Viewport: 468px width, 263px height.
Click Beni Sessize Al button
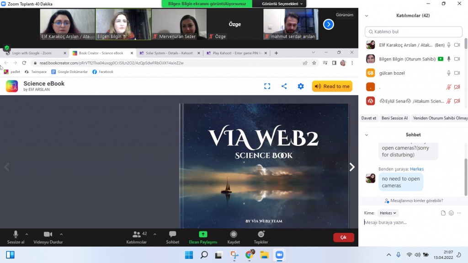[394, 118]
